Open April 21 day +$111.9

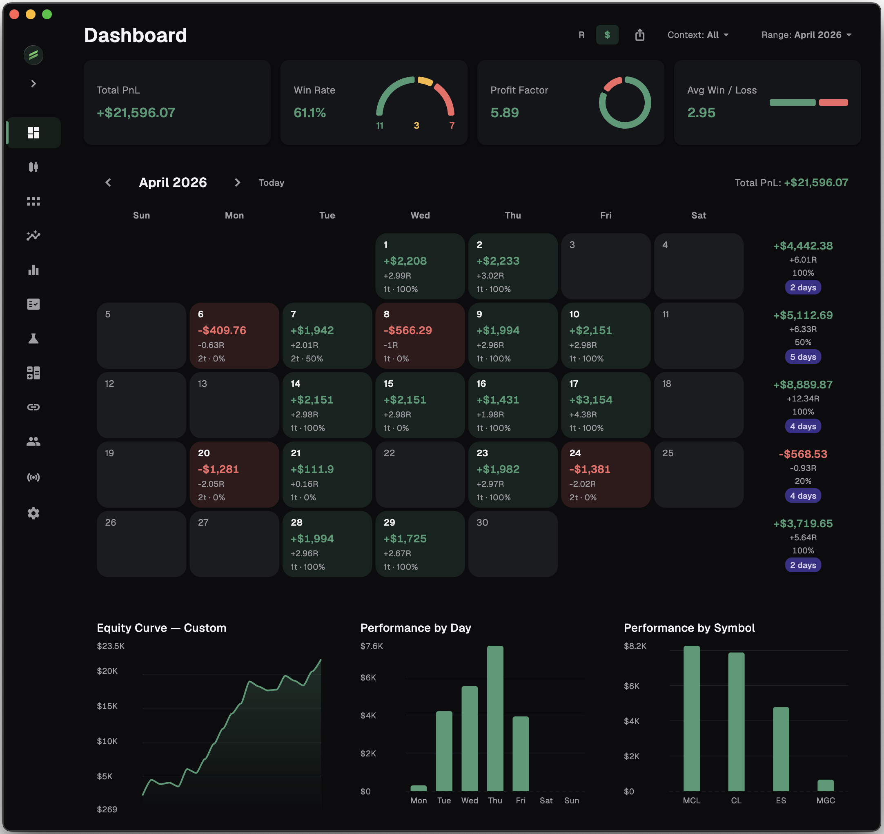(327, 474)
